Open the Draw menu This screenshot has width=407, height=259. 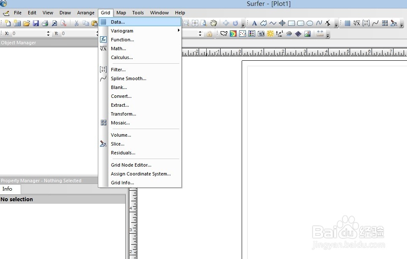(65, 13)
